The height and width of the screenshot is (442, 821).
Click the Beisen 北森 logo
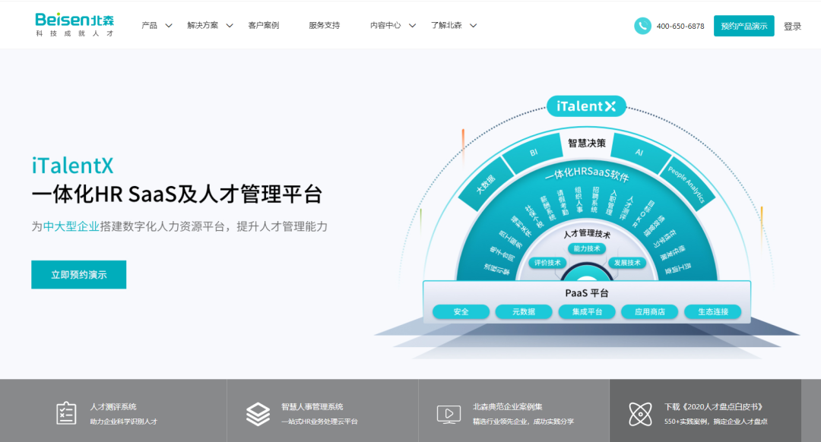[74, 24]
